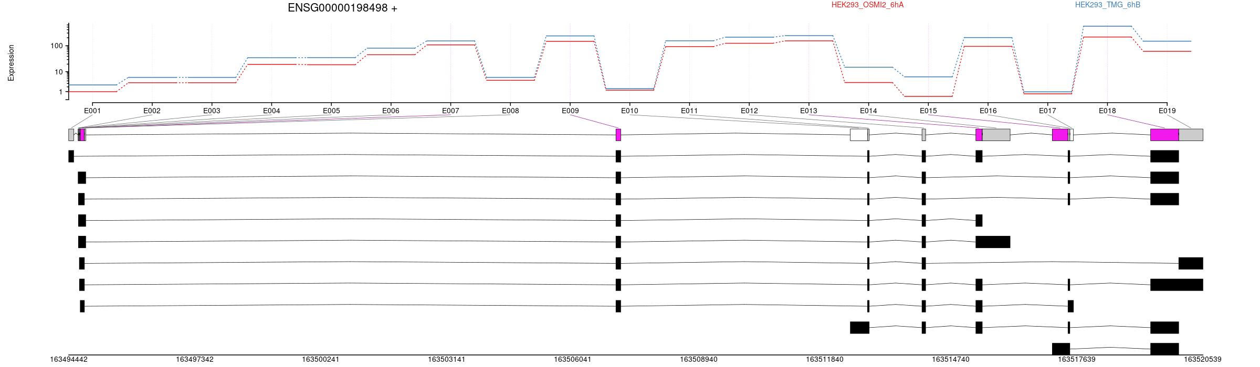Click genomic coordinate 163506041
Viewport: 1260px width, 367px height.
pos(573,360)
